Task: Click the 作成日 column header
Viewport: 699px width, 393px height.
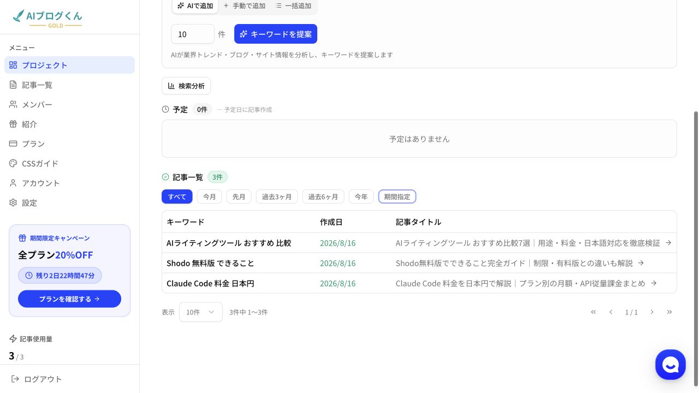Action: (331, 222)
